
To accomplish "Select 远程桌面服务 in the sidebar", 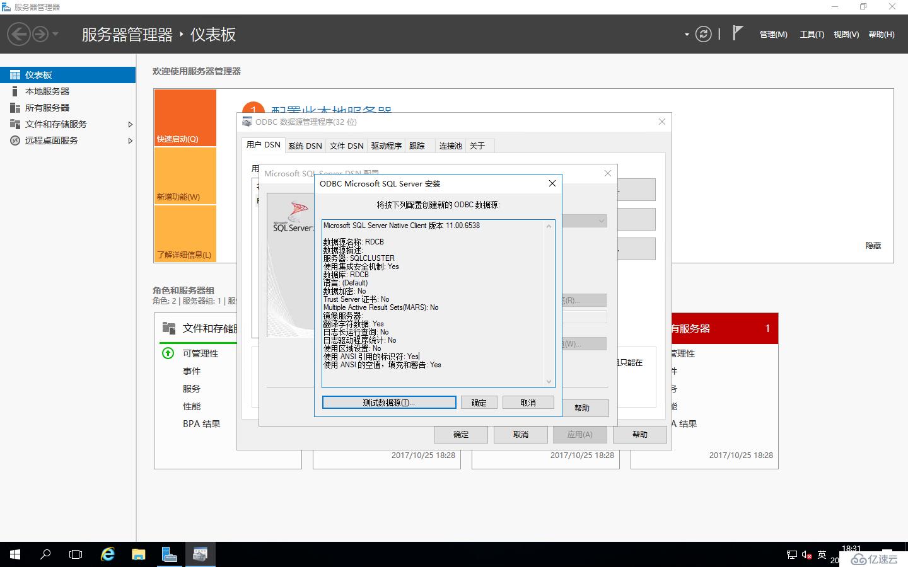I will pyautogui.click(x=67, y=140).
